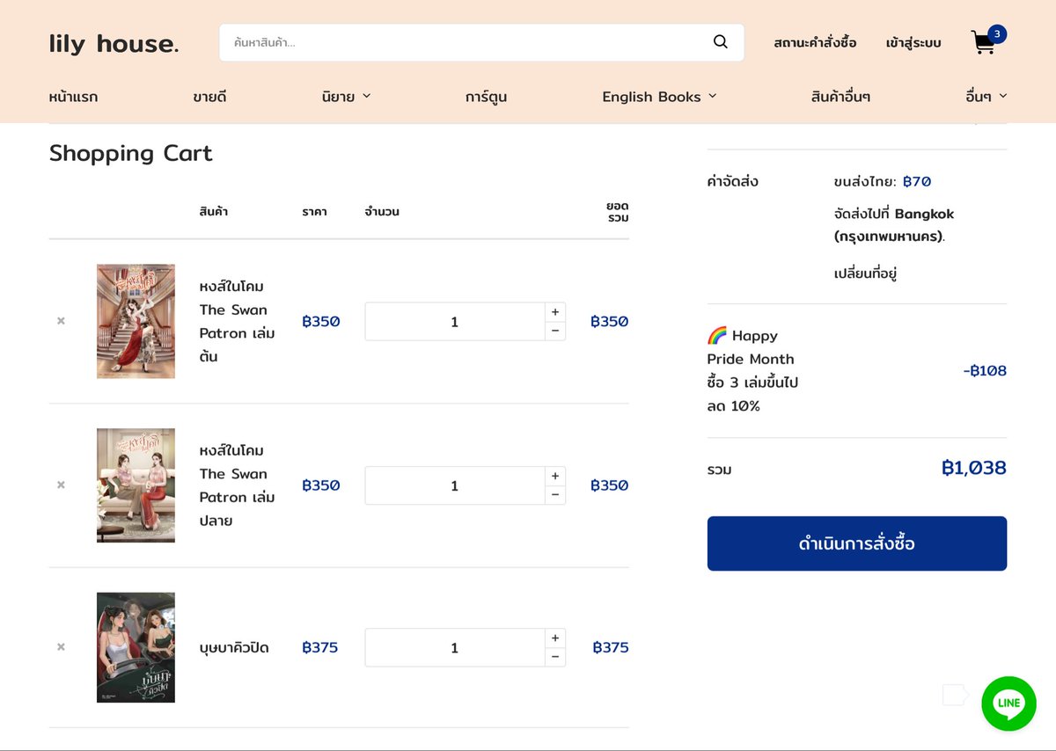Click the lily house logo

tap(114, 43)
